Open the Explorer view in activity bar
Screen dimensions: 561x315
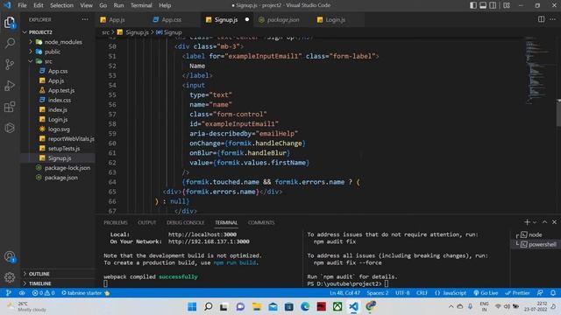(10, 23)
